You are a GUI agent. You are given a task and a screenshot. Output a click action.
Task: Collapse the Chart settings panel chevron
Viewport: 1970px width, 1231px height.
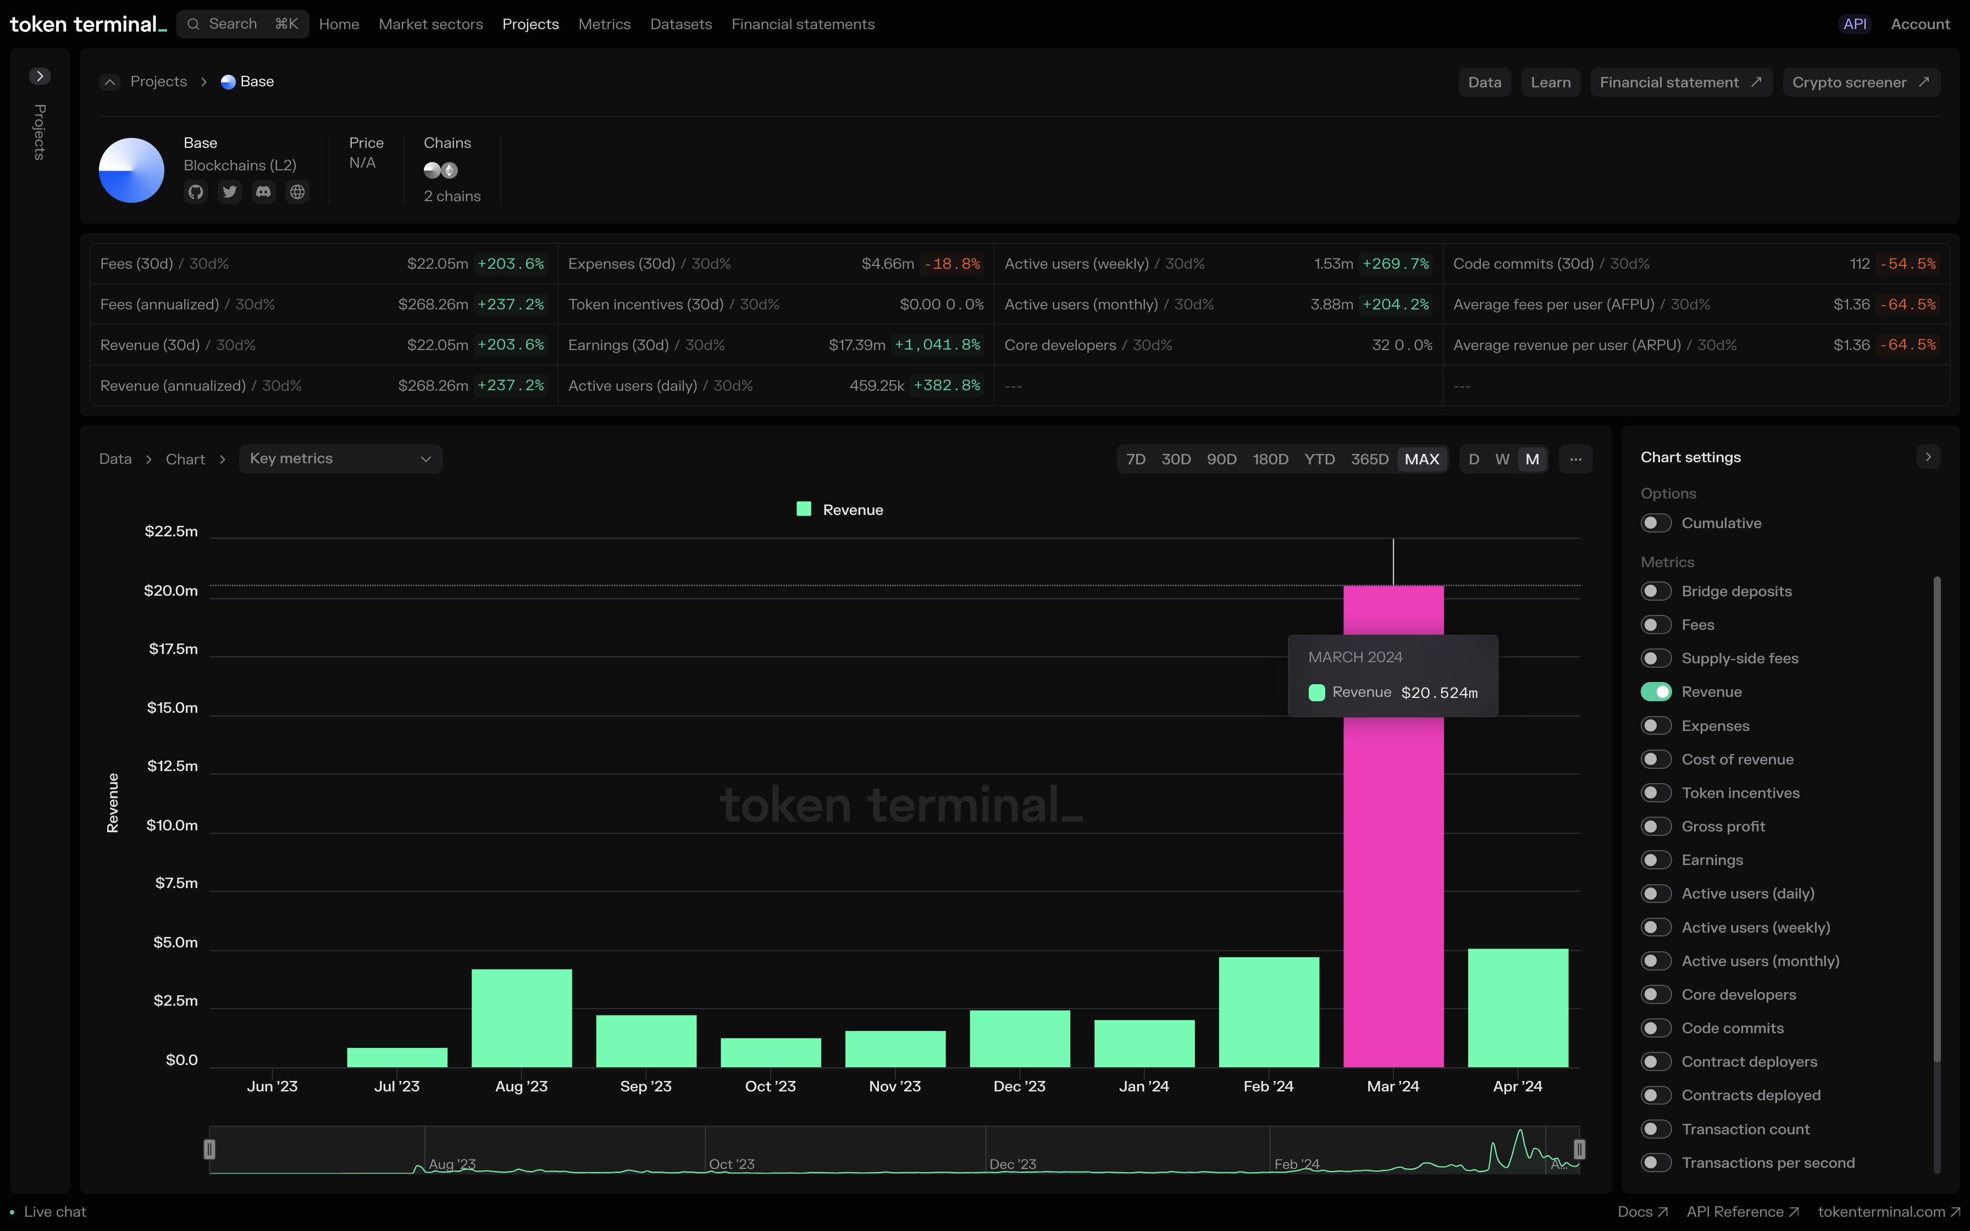click(1928, 457)
